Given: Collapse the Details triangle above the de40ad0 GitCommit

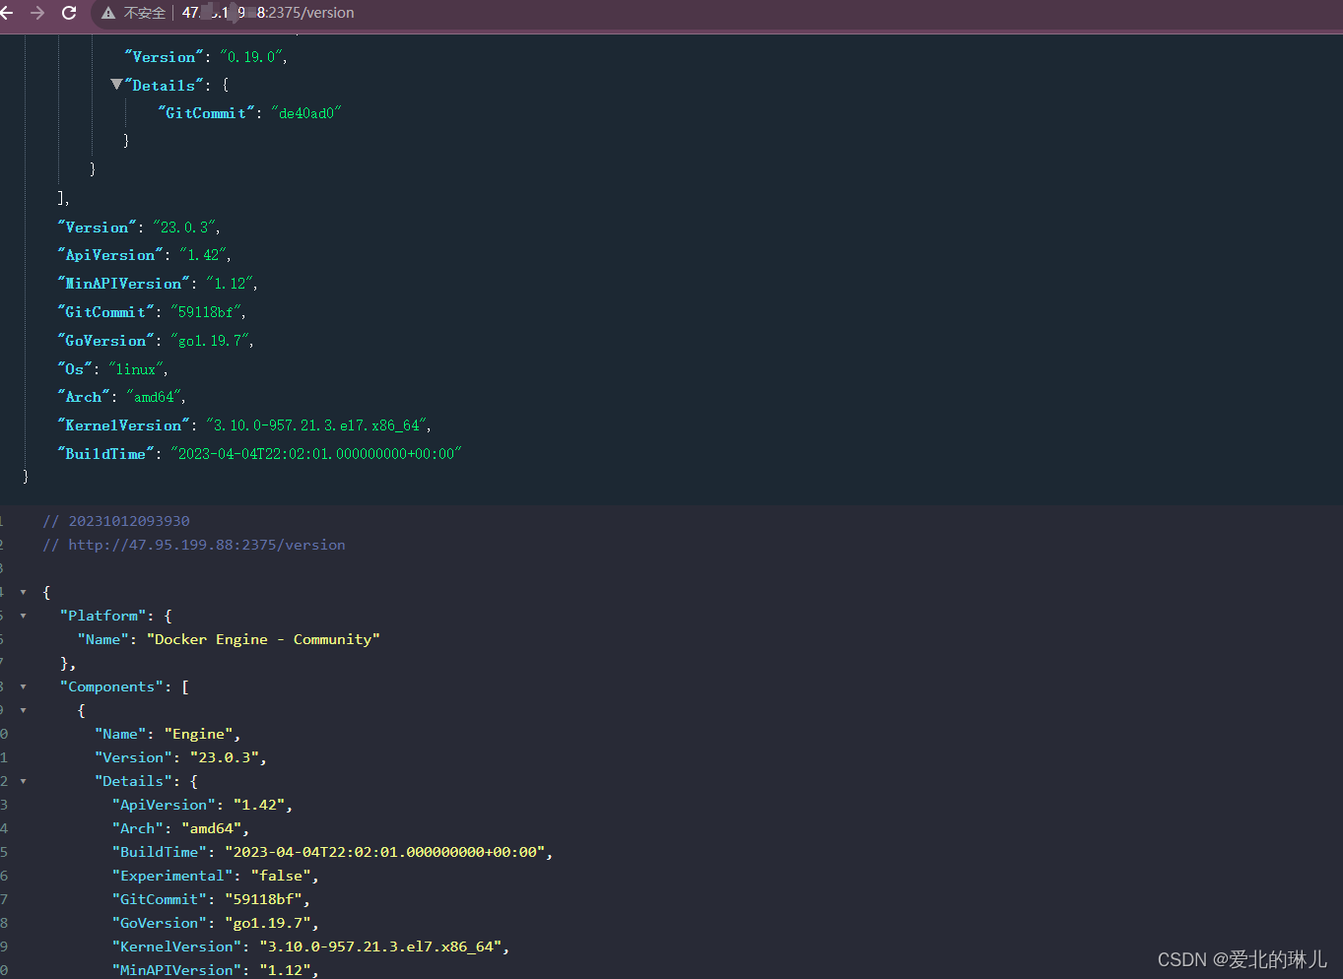Looking at the screenshot, I should pos(116,85).
